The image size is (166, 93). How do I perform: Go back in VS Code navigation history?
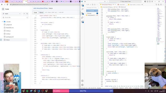pos(105,2)
